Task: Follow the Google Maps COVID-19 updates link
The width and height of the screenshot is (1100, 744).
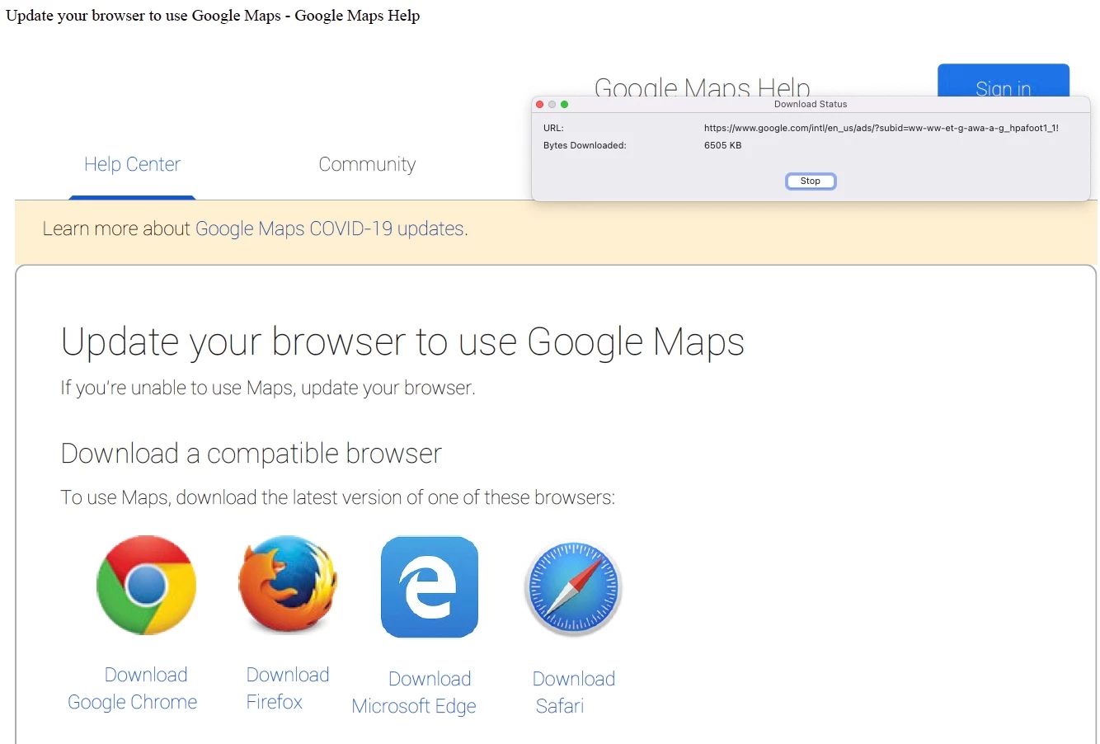Action: (330, 228)
